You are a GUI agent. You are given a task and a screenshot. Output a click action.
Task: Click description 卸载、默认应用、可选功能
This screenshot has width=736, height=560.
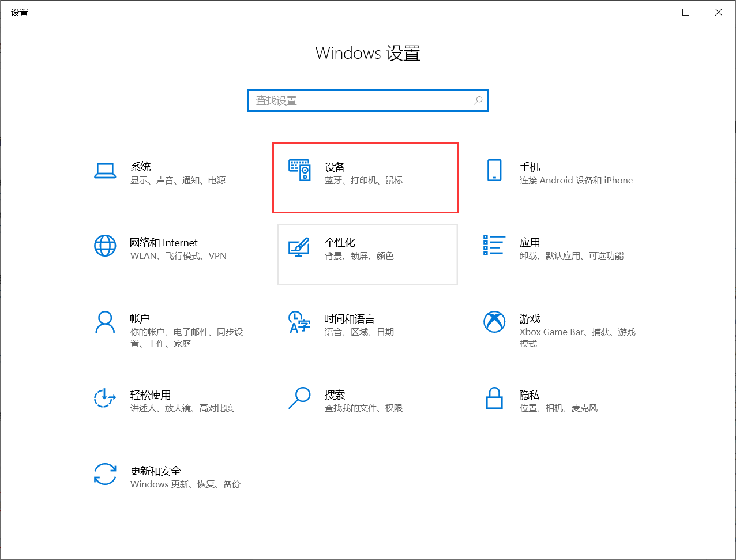click(572, 256)
